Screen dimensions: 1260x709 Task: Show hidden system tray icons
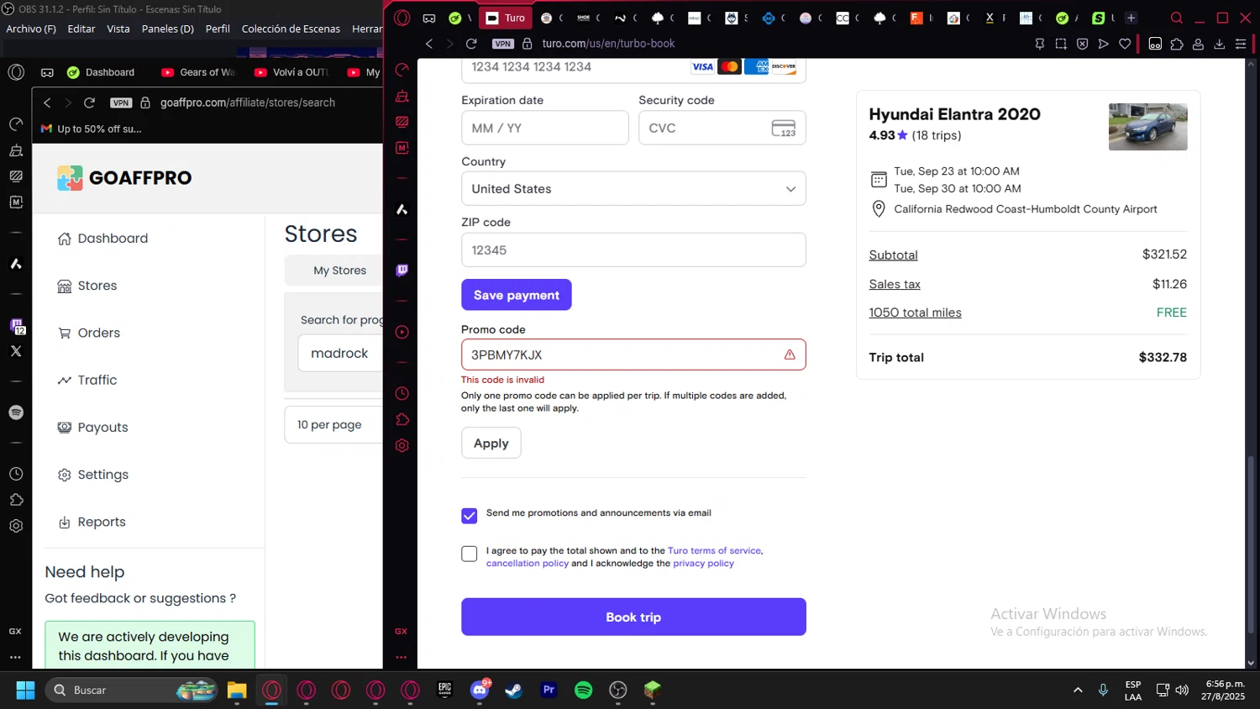tap(1078, 690)
